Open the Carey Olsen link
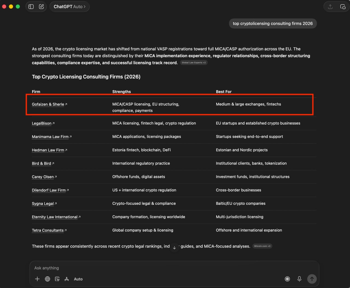The image size is (350, 288). [44, 177]
